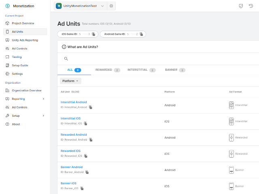Click Banner format icon in Banner Android row

(231, 170)
